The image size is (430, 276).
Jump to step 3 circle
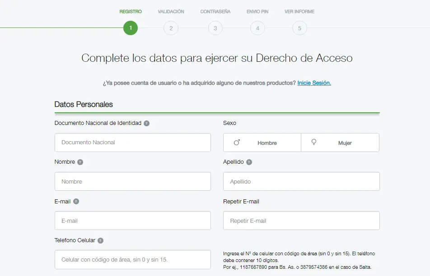tap(215, 28)
